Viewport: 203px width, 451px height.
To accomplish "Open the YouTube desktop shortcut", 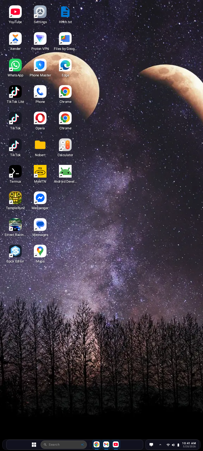I will (x=15, y=12).
